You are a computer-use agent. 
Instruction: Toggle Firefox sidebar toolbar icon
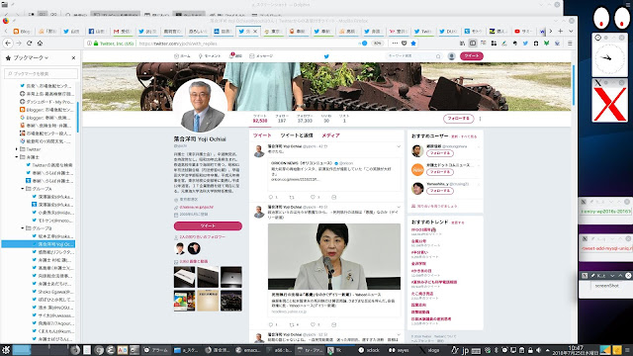click(x=473, y=44)
